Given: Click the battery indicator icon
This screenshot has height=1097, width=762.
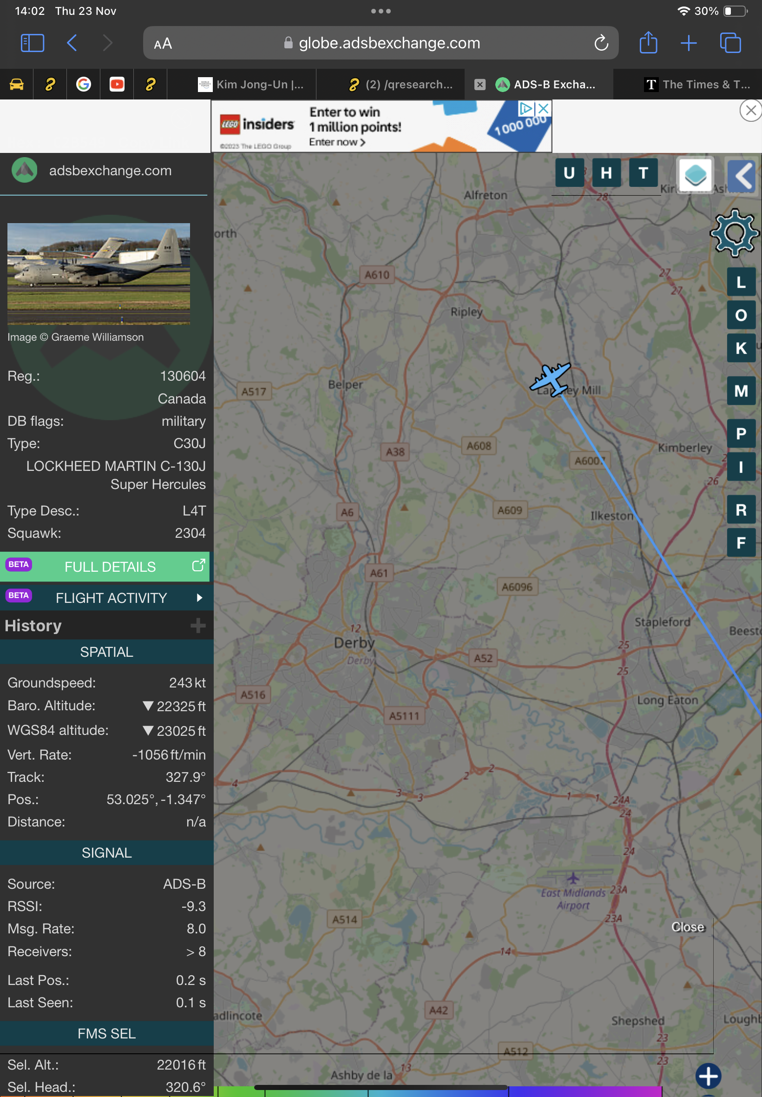Looking at the screenshot, I should pos(735,11).
